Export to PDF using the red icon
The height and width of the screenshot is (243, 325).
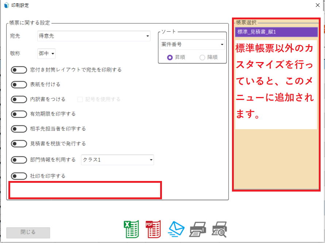click(153, 229)
